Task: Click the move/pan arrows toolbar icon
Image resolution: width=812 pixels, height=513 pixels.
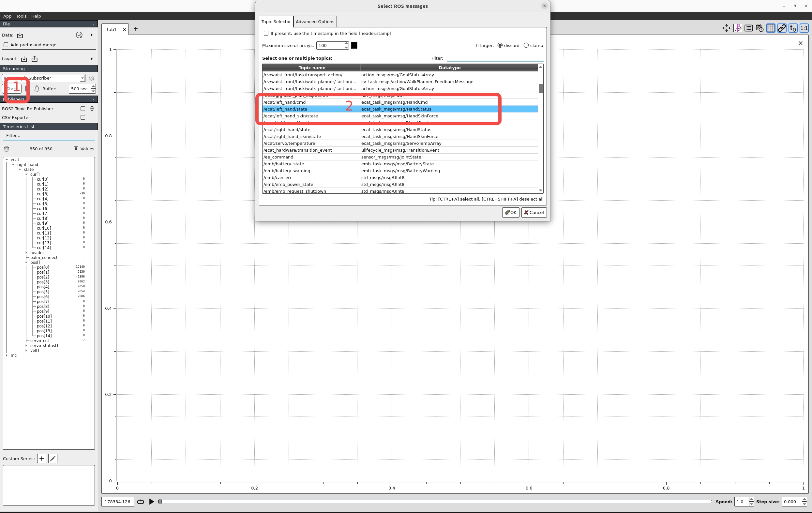Action: coord(726,28)
